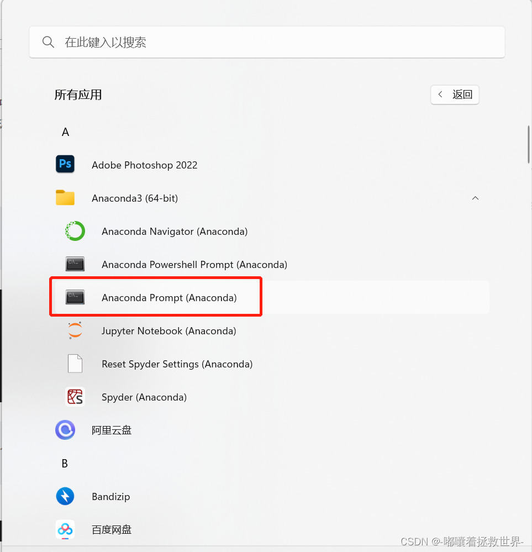Screen dimensions: 532x552
Task: Jump to letter A index header
Action: (66, 132)
